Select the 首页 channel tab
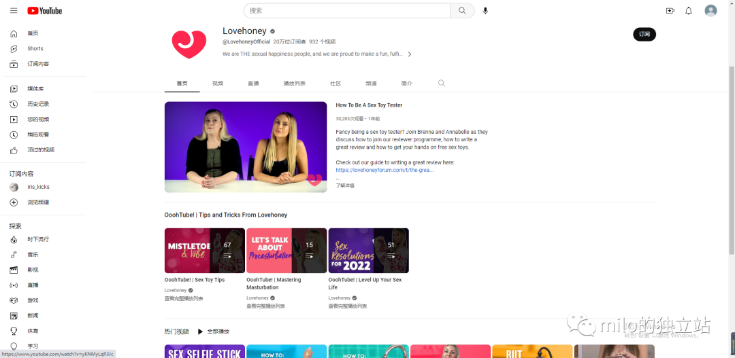The height and width of the screenshot is (358, 735). [x=182, y=84]
